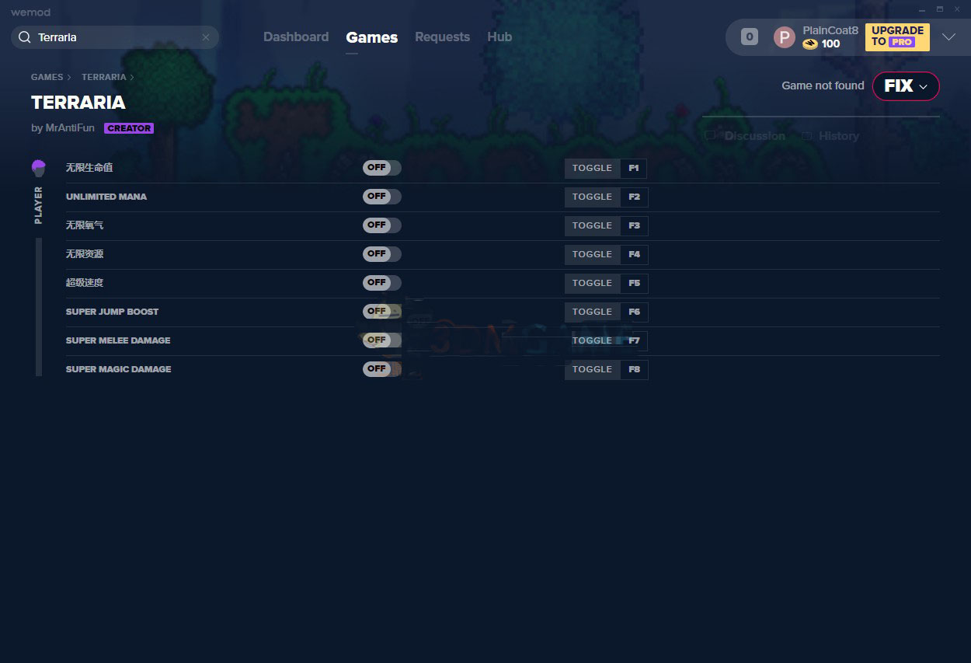The height and width of the screenshot is (663, 971).
Task: Open the Requests tab
Action: point(442,37)
